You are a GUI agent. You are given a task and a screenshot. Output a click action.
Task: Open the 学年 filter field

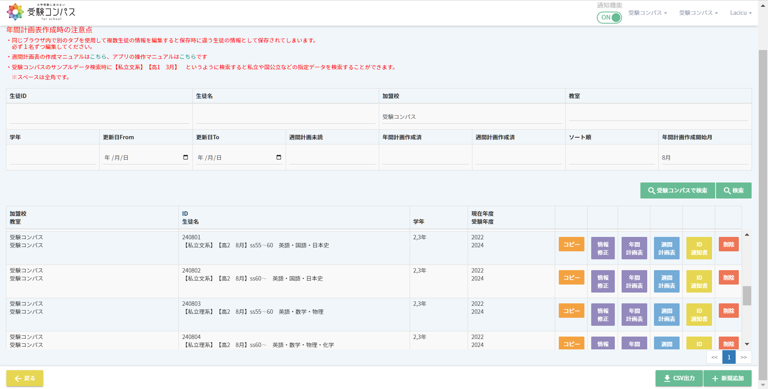click(x=53, y=157)
